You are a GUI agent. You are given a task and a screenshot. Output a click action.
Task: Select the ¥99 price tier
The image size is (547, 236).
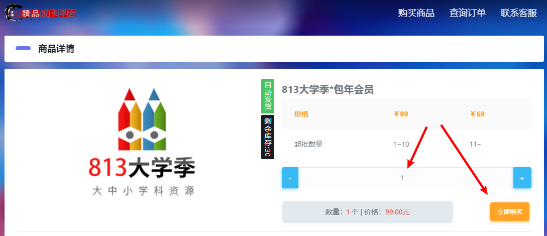pyautogui.click(x=401, y=114)
